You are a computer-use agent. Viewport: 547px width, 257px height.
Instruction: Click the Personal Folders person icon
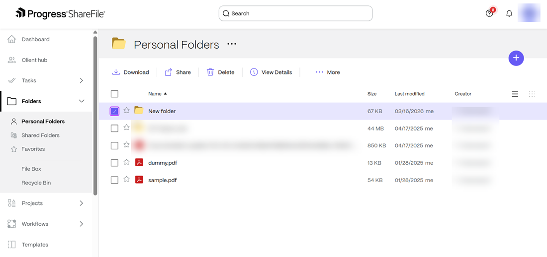[x=13, y=122]
